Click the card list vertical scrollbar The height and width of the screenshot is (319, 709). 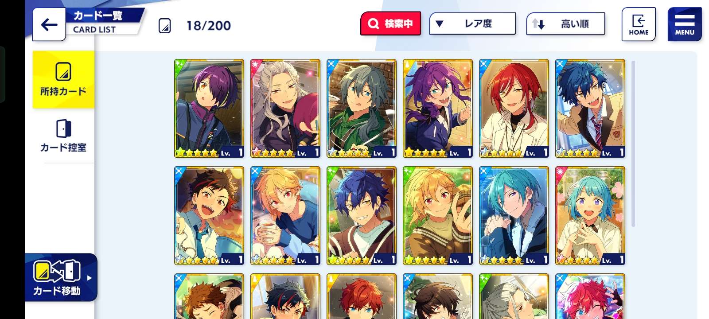633,144
